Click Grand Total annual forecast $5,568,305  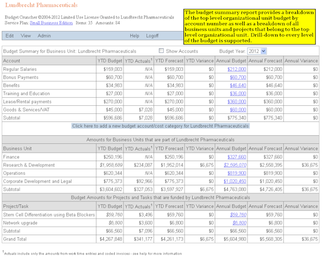[x=271, y=239]
